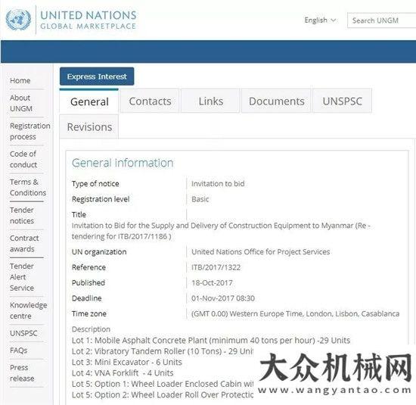Click Lot 4 VNA Forklift line
This screenshot has width=416, height=405.
click(123, 373)
